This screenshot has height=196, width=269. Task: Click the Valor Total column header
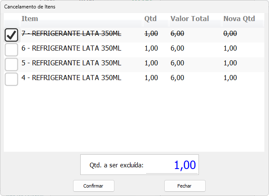[x=190, y=19]
